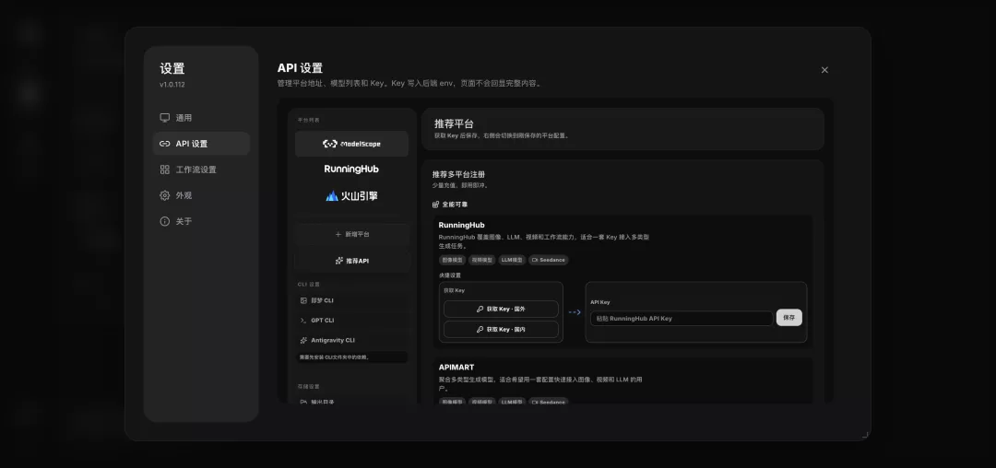Screen dimensions: 996x468
Task: Select the API 设置 sidebar item
Action: [x=201, y=144]
